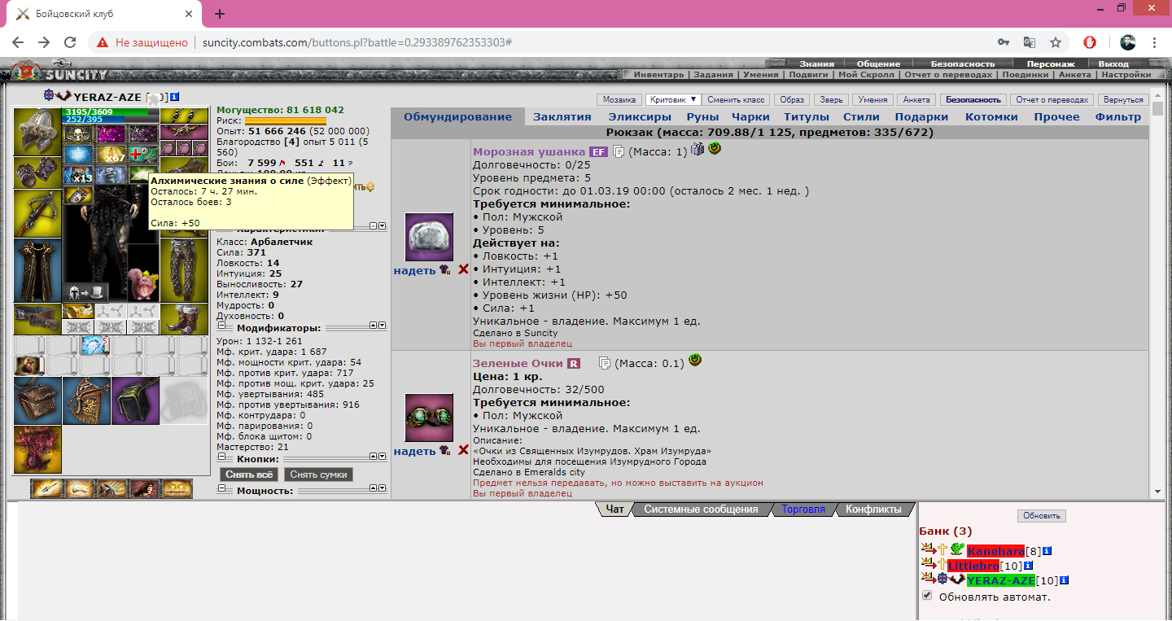
Task: Open the Котомки tab
Action: point(991,116)
